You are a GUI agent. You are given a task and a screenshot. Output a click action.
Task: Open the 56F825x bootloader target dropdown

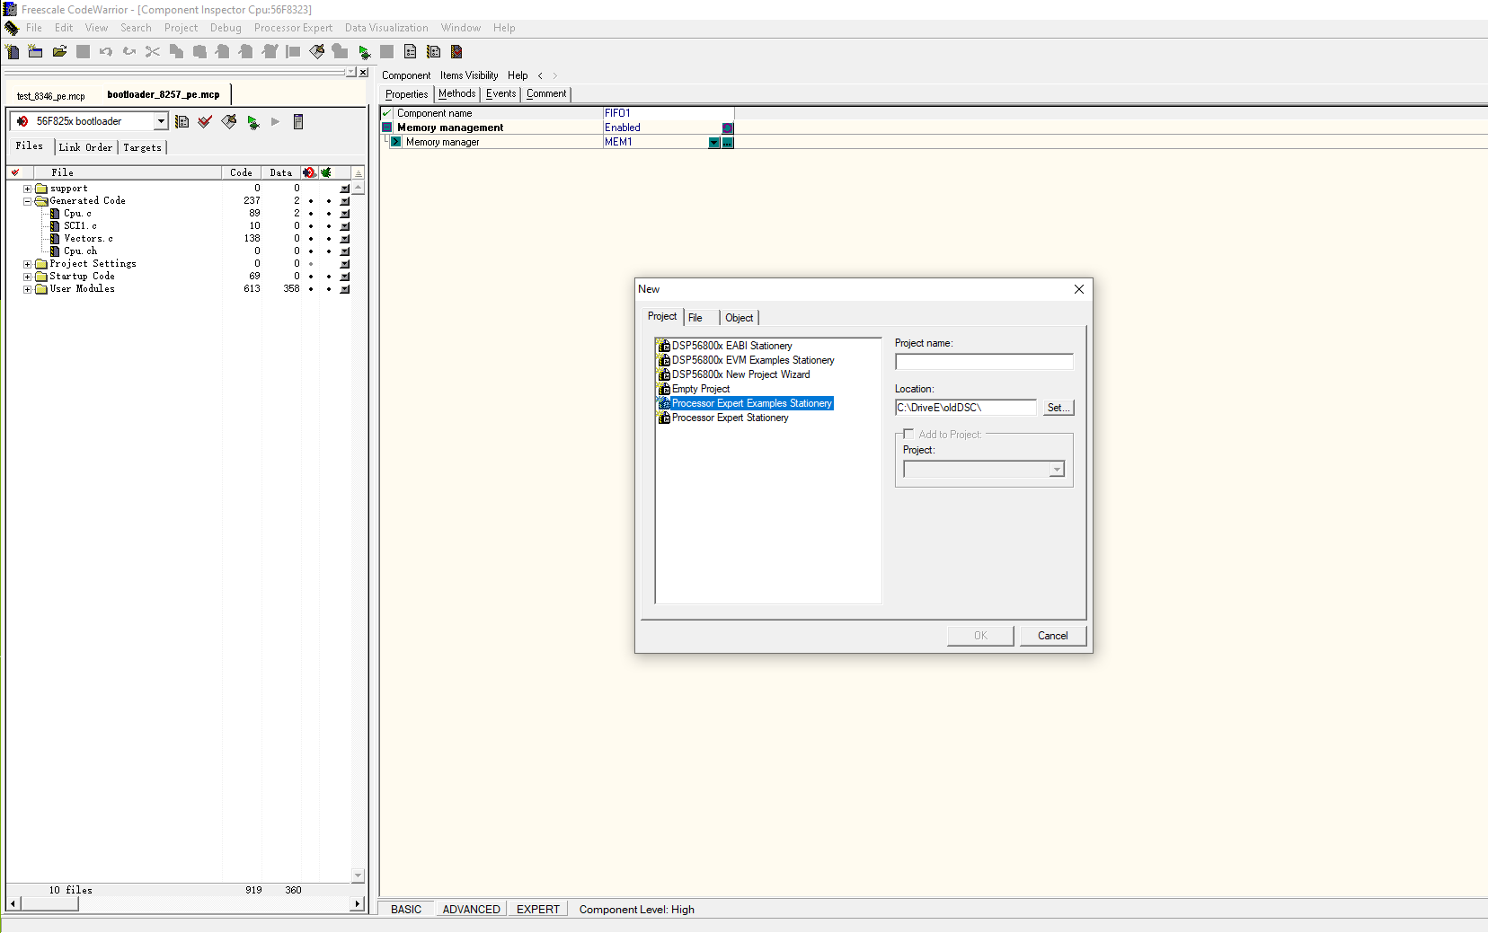tap(160, 120)
